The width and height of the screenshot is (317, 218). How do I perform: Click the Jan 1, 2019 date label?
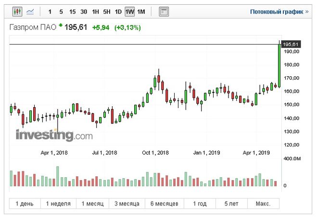[x=206, y=153]
